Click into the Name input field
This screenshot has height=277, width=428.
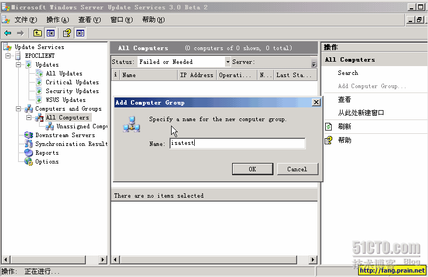pos(238,143)
